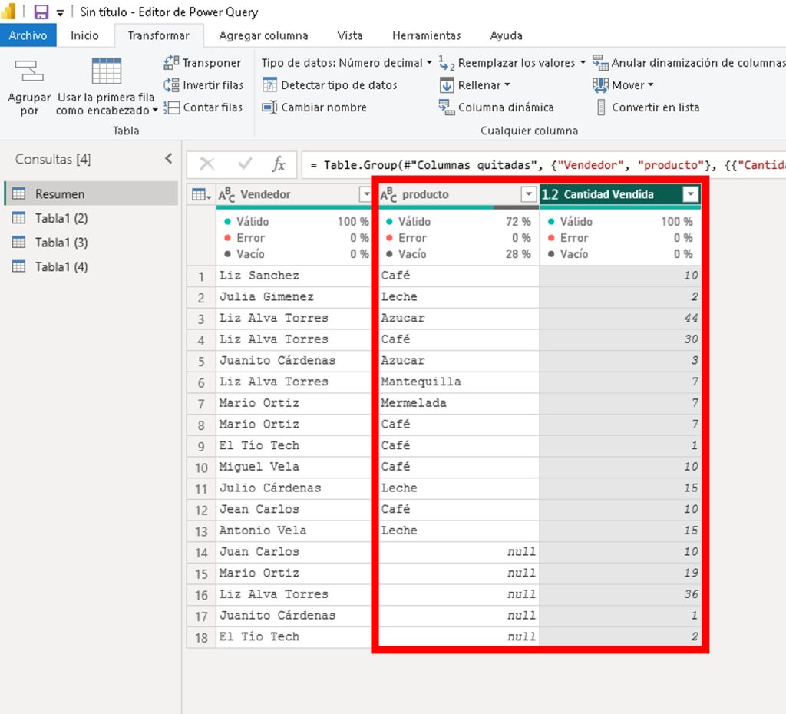Open the Cantidad Vendida column filter arrow
The width and height of the screenshot is (786, 714).
pos(691,195)
